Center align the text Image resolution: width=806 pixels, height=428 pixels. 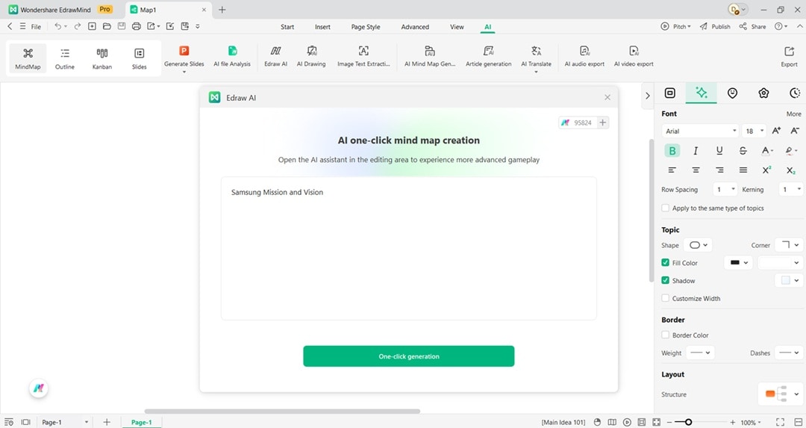coord(696,170)
